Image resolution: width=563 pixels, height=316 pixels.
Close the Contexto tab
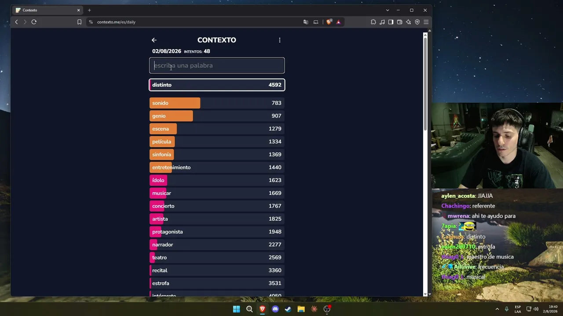79,10
